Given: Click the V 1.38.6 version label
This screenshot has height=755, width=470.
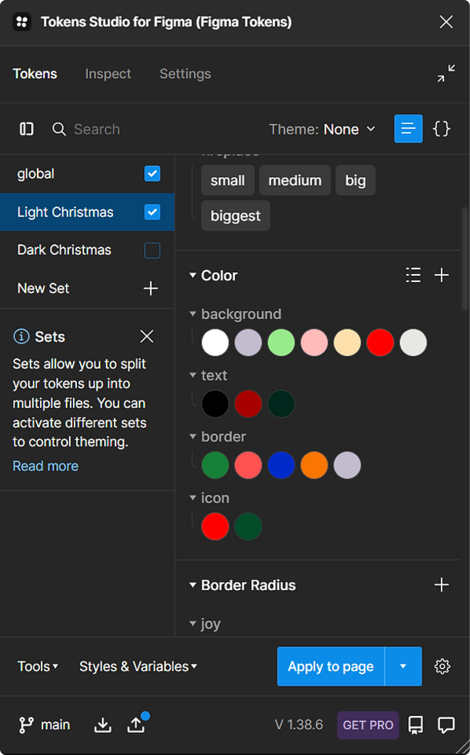Looking at the screenshot, I should [299, 725].
